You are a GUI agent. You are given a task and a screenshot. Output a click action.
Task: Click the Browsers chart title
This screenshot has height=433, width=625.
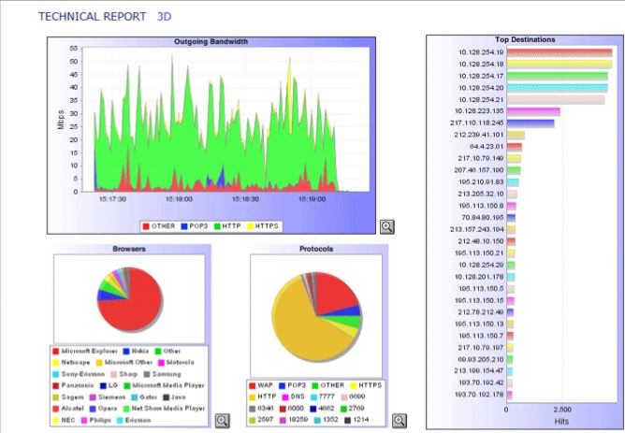click(x=129, y=249)
